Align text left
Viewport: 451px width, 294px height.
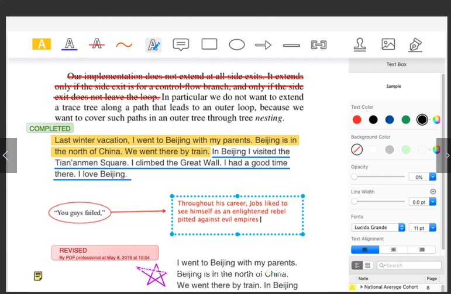[364, 250]
